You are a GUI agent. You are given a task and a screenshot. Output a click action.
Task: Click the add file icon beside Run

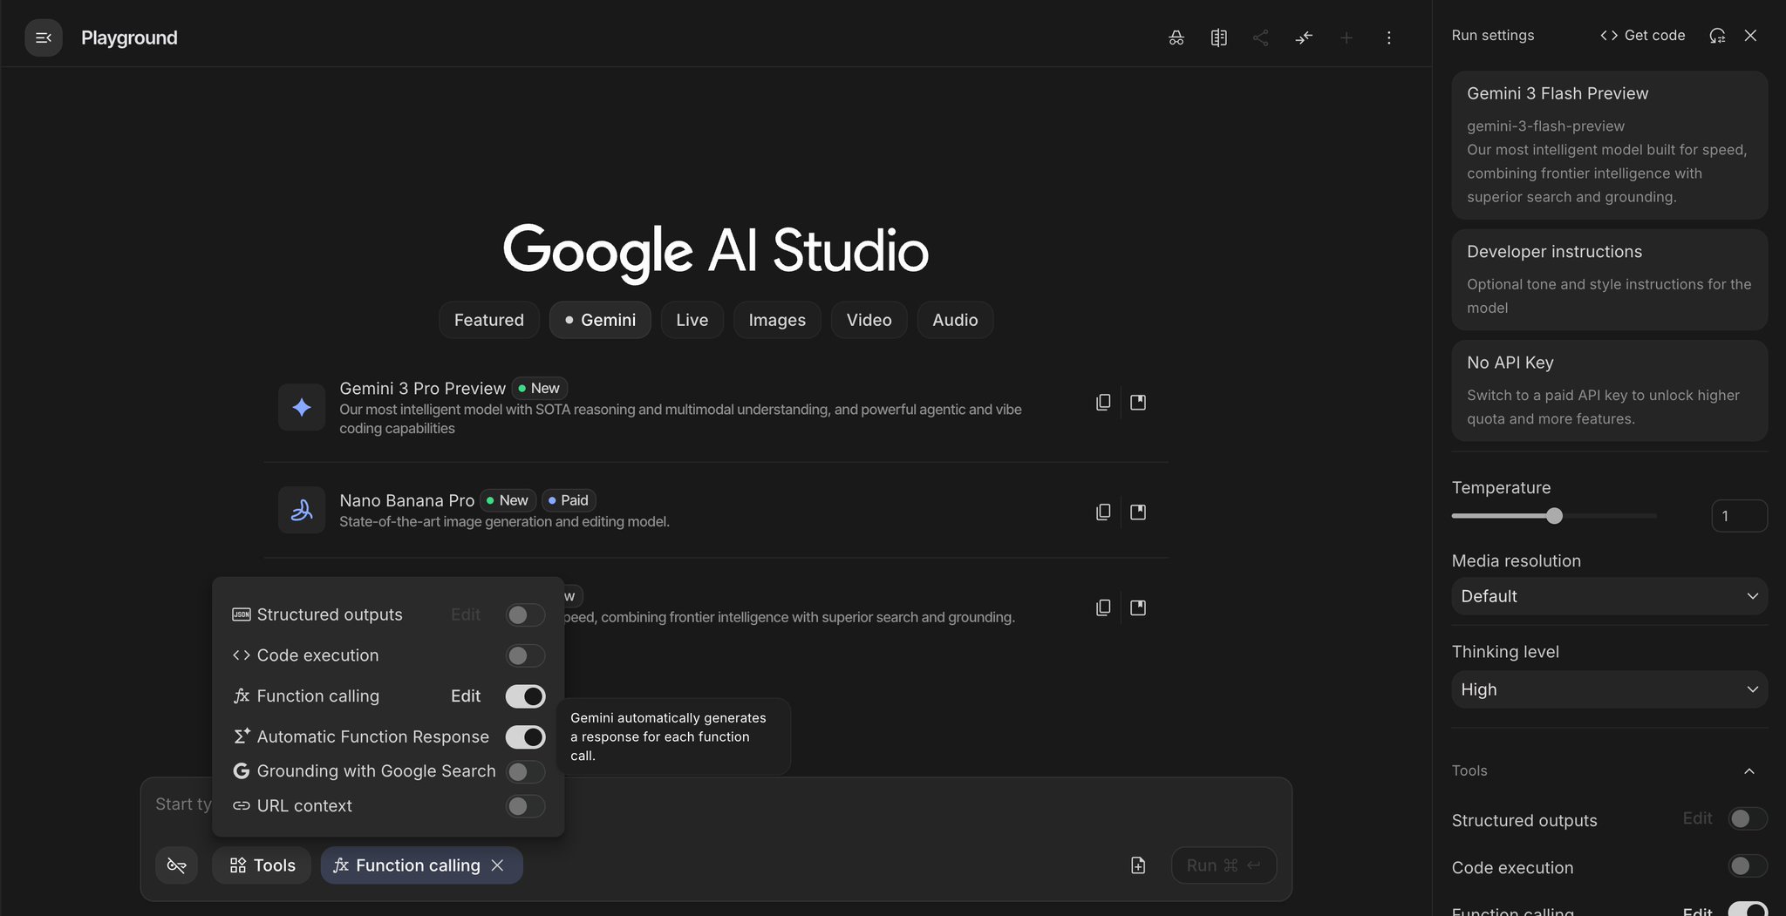[x=1138, y=865]
